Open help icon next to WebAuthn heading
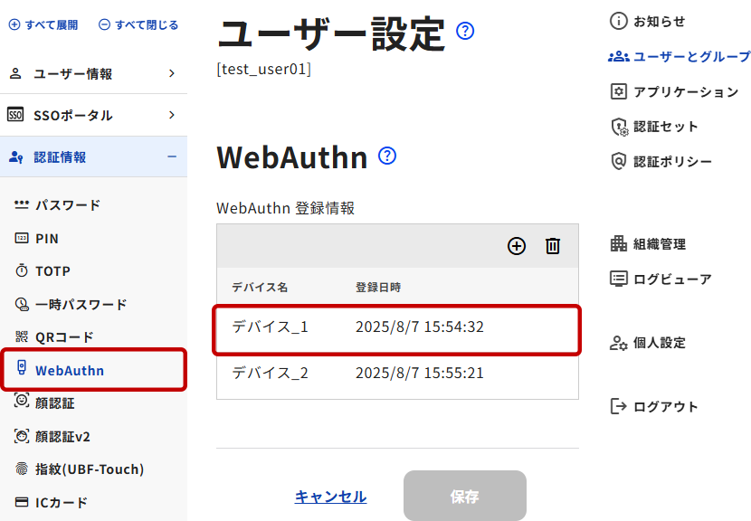 point(387,156)
